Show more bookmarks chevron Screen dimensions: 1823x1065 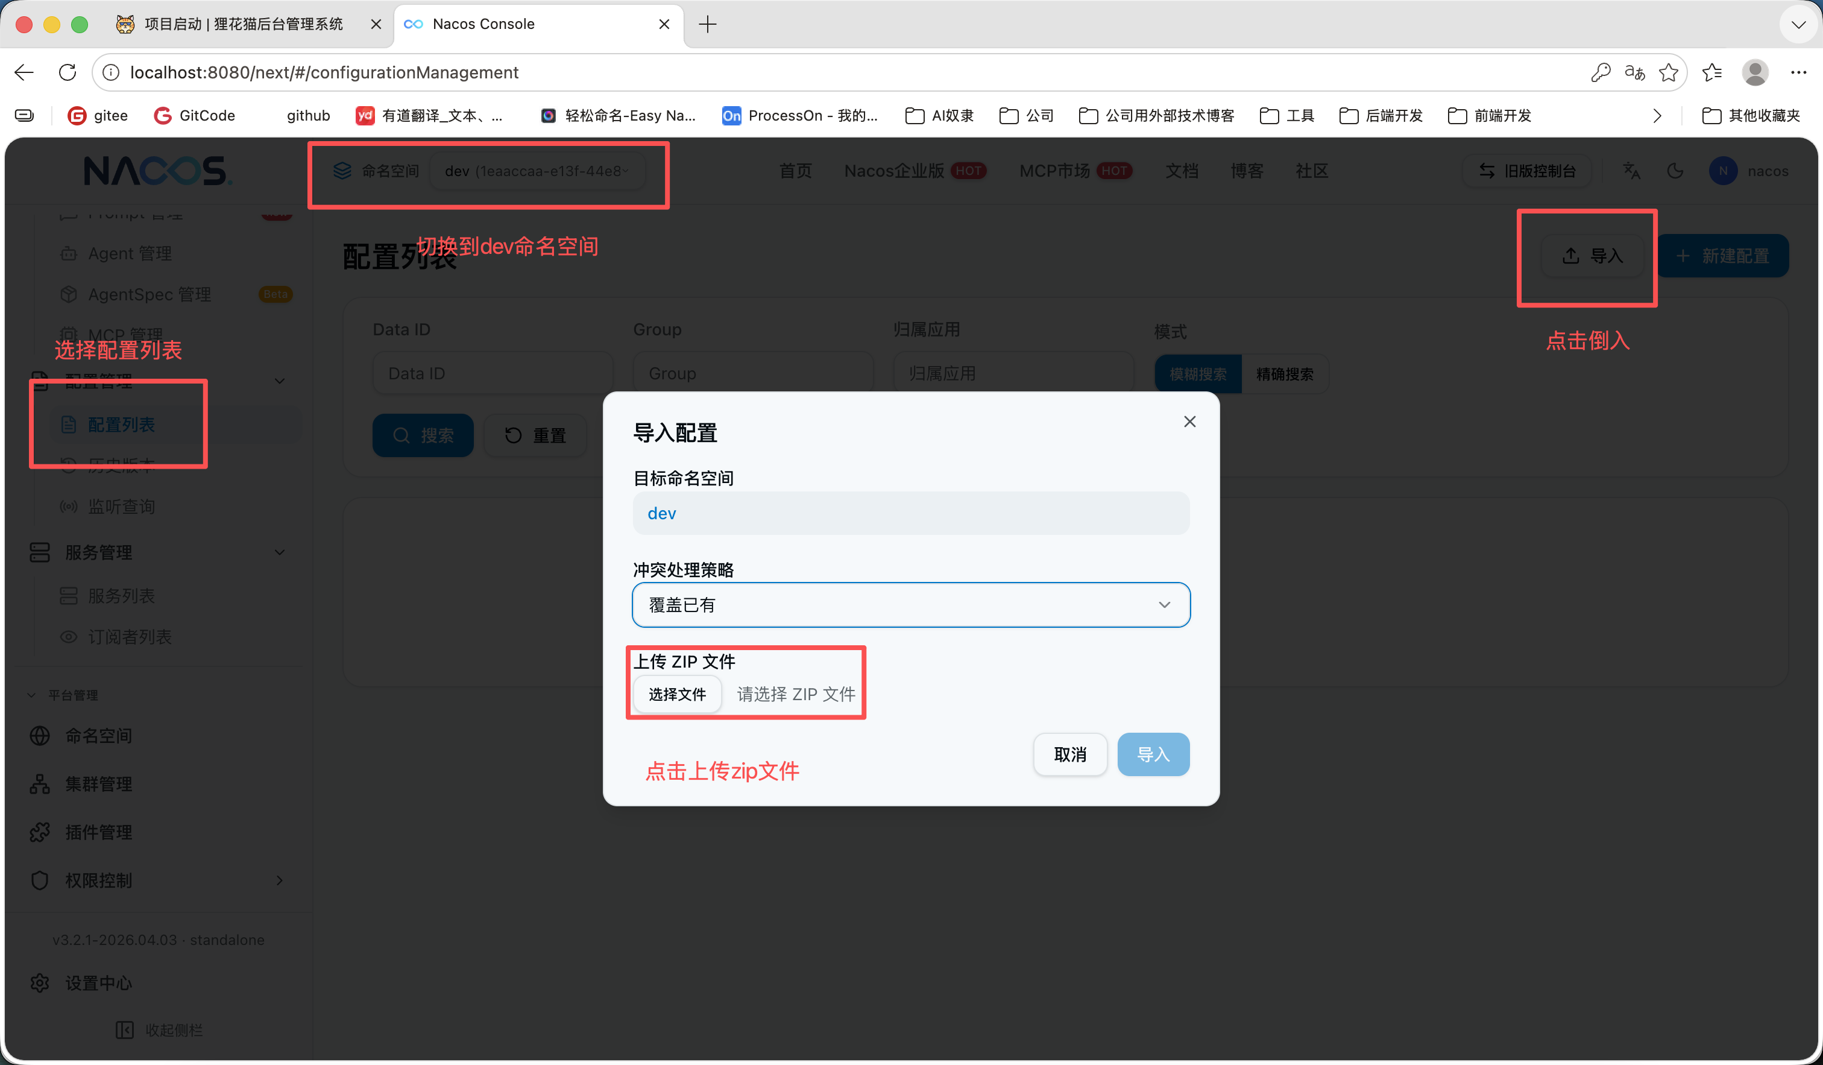[1657, 115]
